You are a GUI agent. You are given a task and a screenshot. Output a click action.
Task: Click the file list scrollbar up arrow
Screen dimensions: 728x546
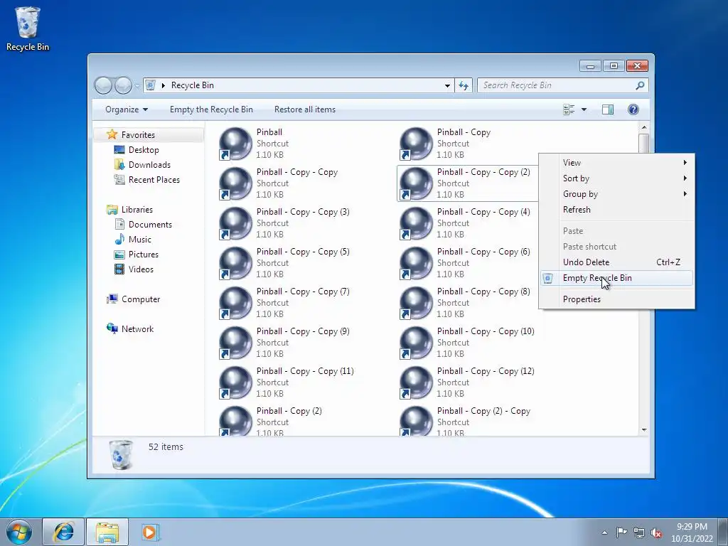(644, 127)
